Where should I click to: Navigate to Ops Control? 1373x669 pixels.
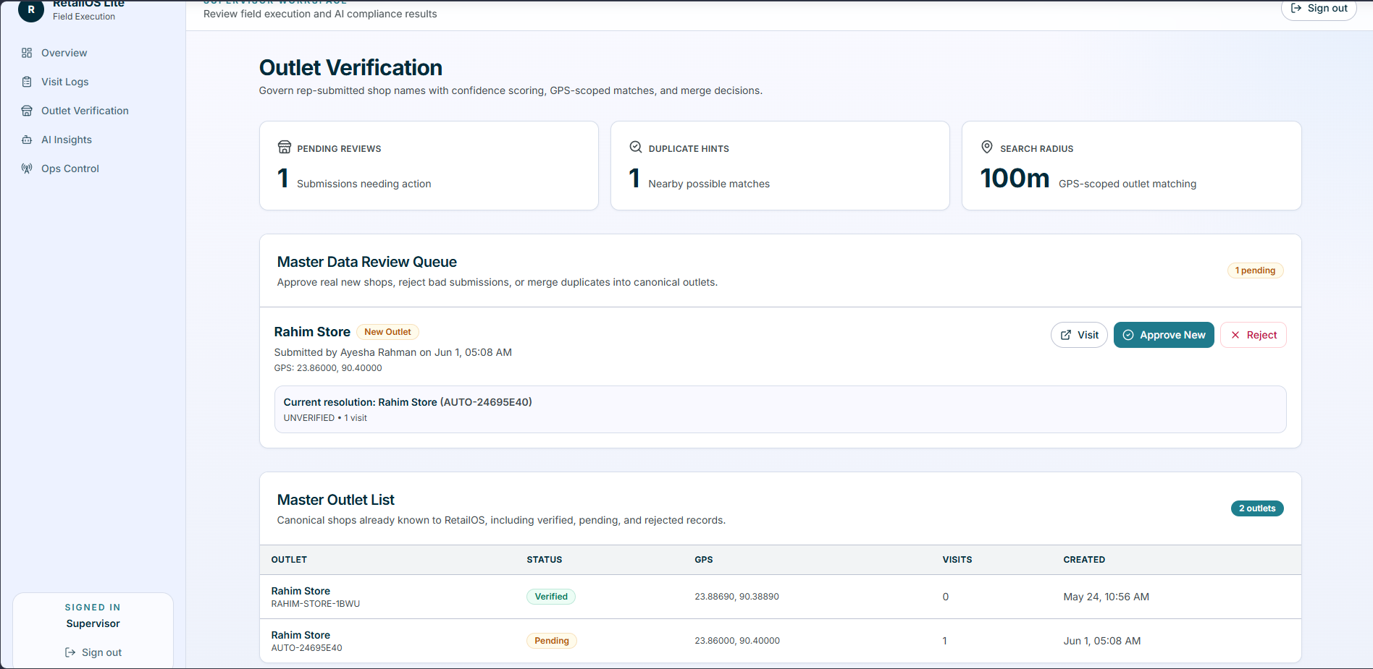click(x=93, y=169)
